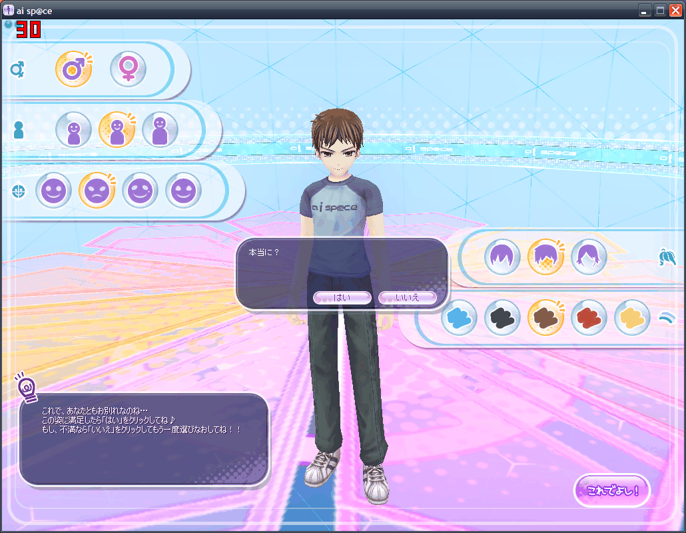Screen dimensions: 686x533
Task: Click the hint message text box
Action: pos(144,439)
